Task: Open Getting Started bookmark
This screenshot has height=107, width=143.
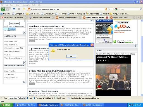Action: [x=19, y=14]
